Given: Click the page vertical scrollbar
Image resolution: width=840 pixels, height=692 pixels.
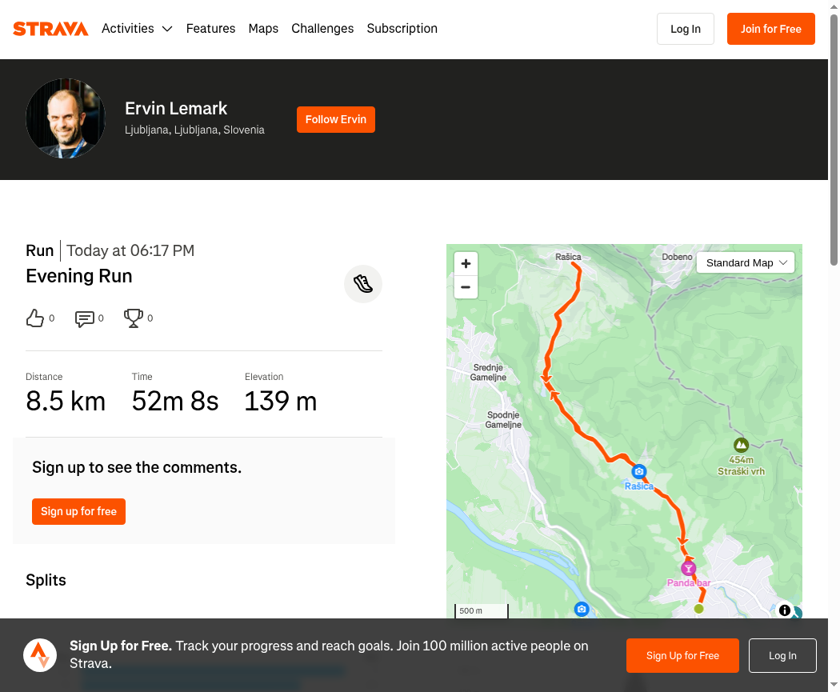Looking at the screenshot, I should 834,139.
